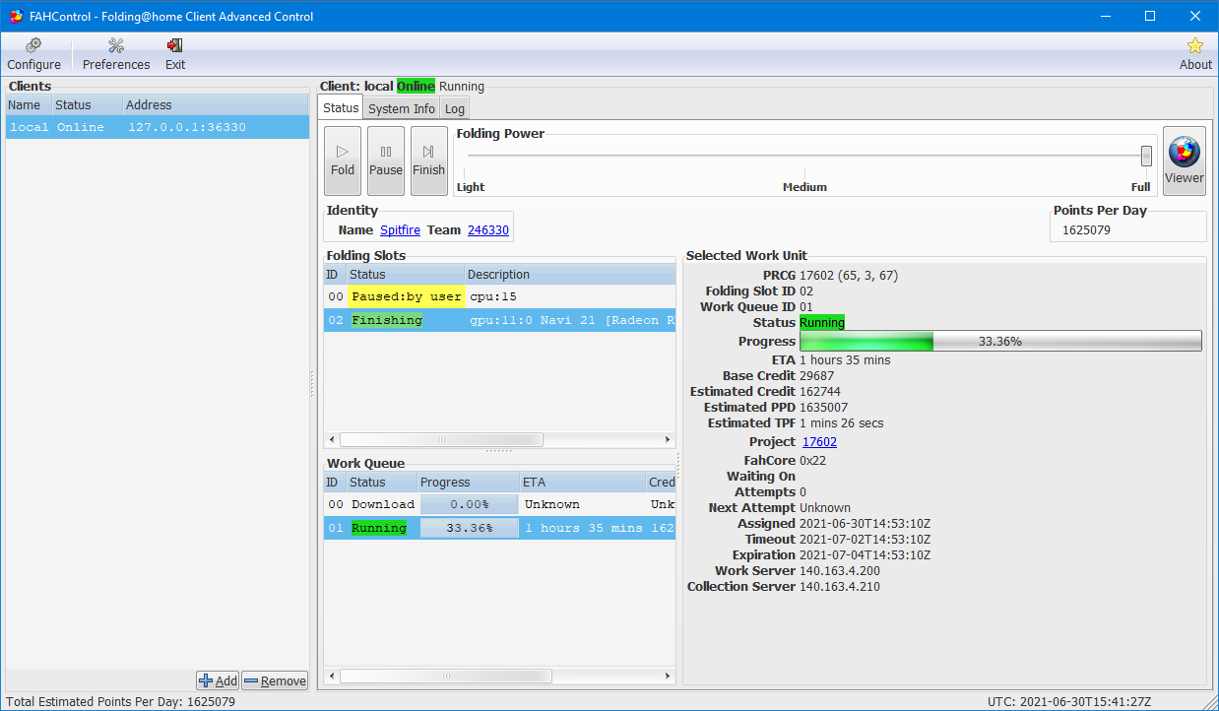
Task: Click the FAHControl title bar app icon
Action: 16,16
